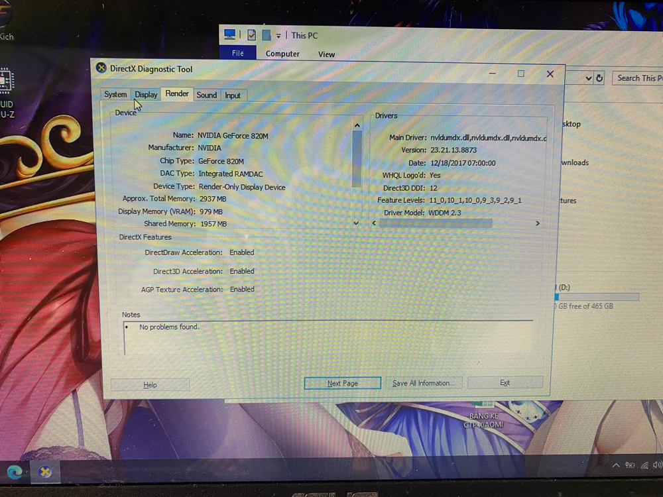Click Shared Memory value '1957 MB'

(213, 223)
